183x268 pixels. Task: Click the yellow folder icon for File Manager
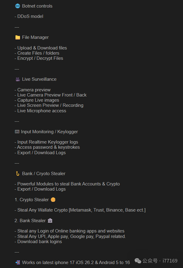pyautogui.click(x=18, y=37)
